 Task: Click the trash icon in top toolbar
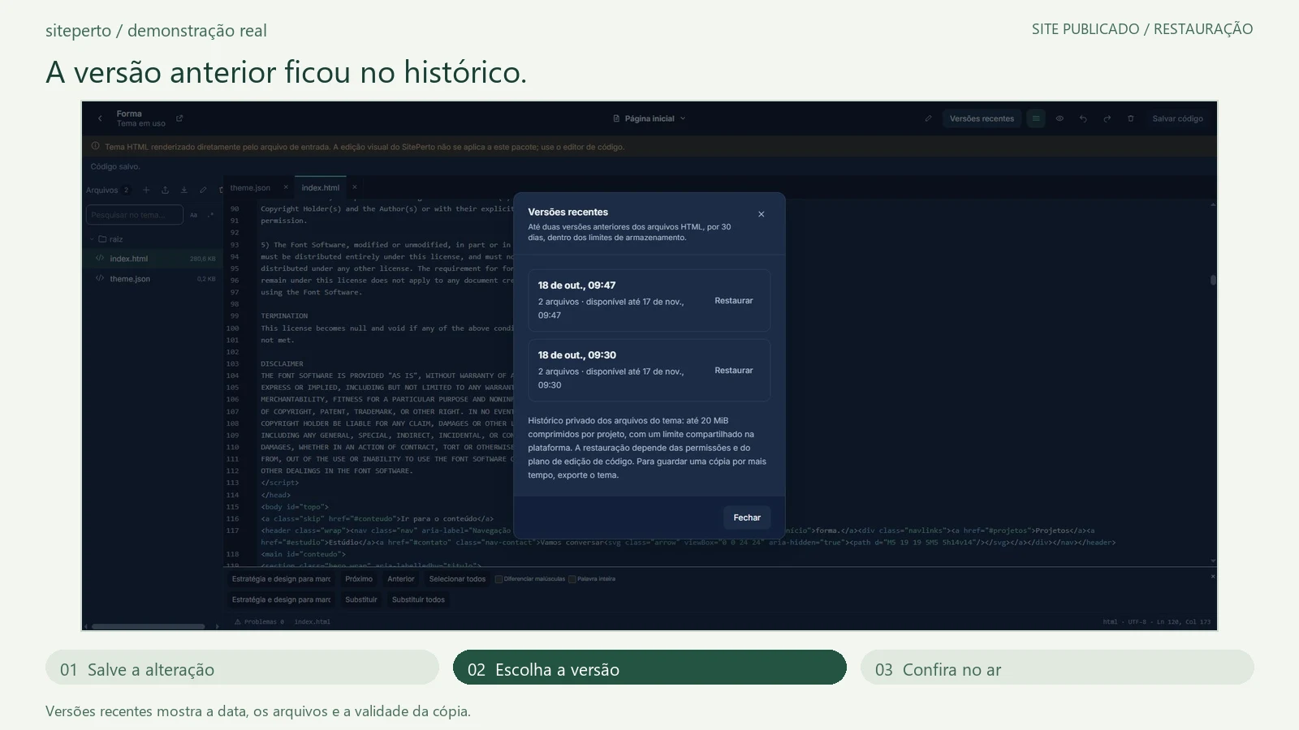(x=1130, y=118)
